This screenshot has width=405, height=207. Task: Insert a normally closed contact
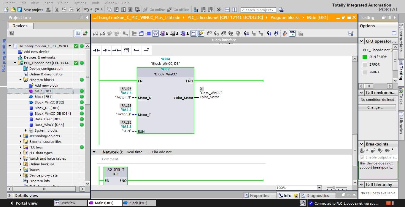point(107,50)
